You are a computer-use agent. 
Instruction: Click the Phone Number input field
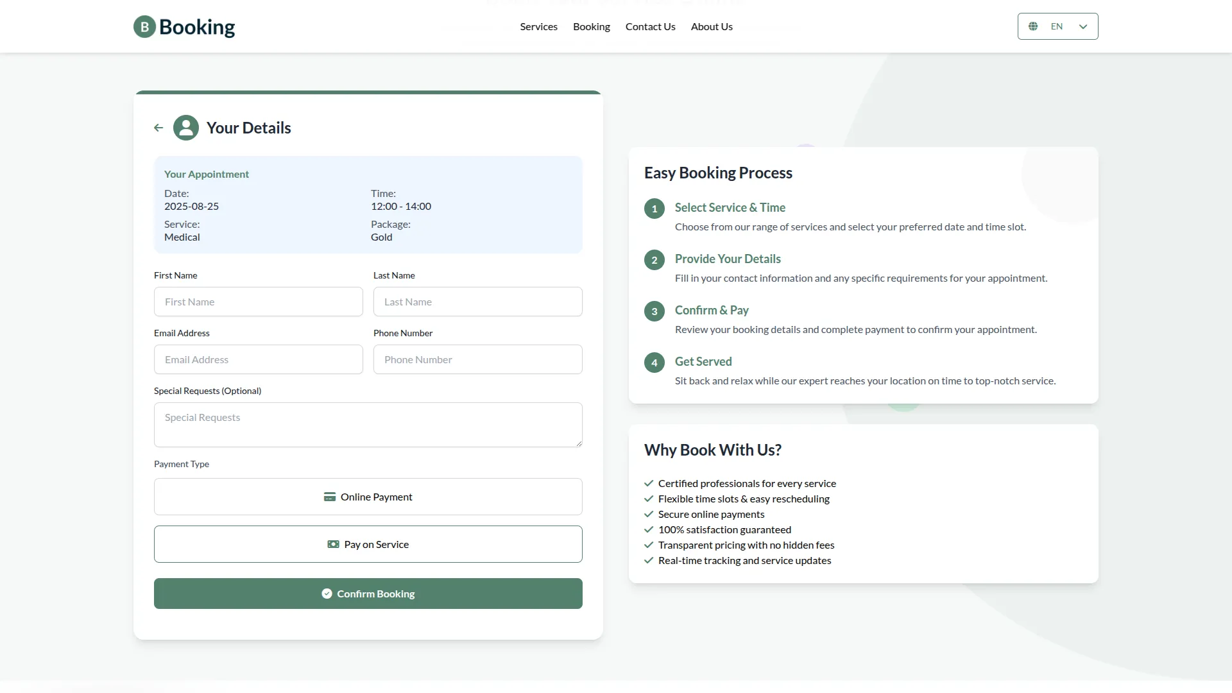[478, 359]
